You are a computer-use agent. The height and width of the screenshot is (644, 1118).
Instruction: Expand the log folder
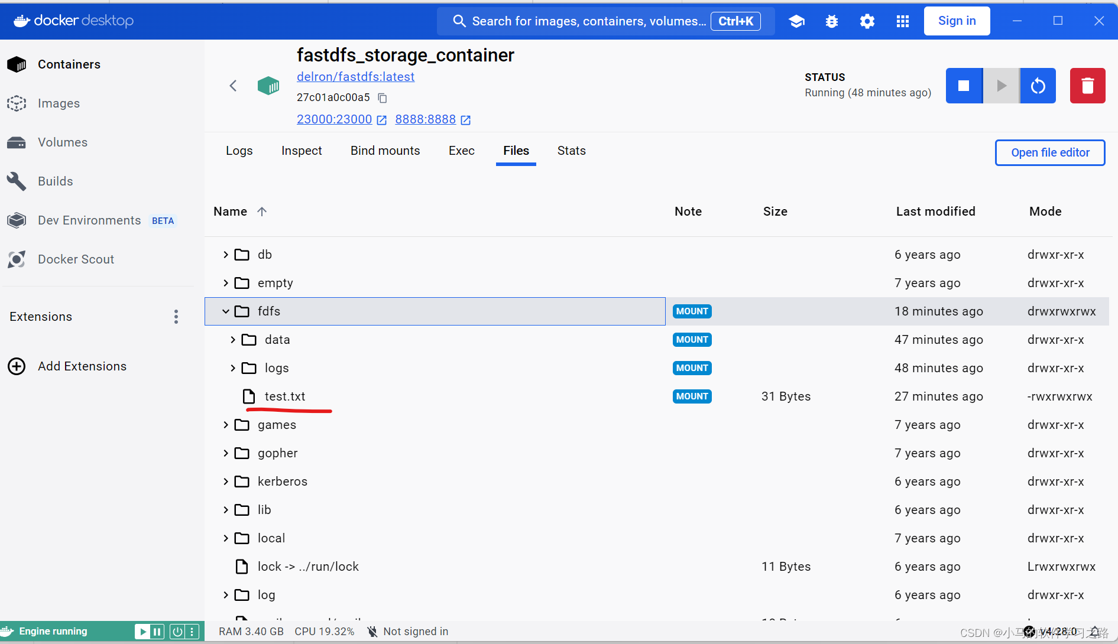(x=226, y=595)
